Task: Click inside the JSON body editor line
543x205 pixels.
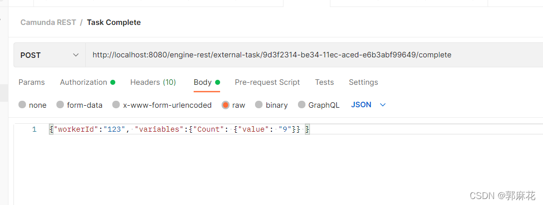Action: click(296, 130)
